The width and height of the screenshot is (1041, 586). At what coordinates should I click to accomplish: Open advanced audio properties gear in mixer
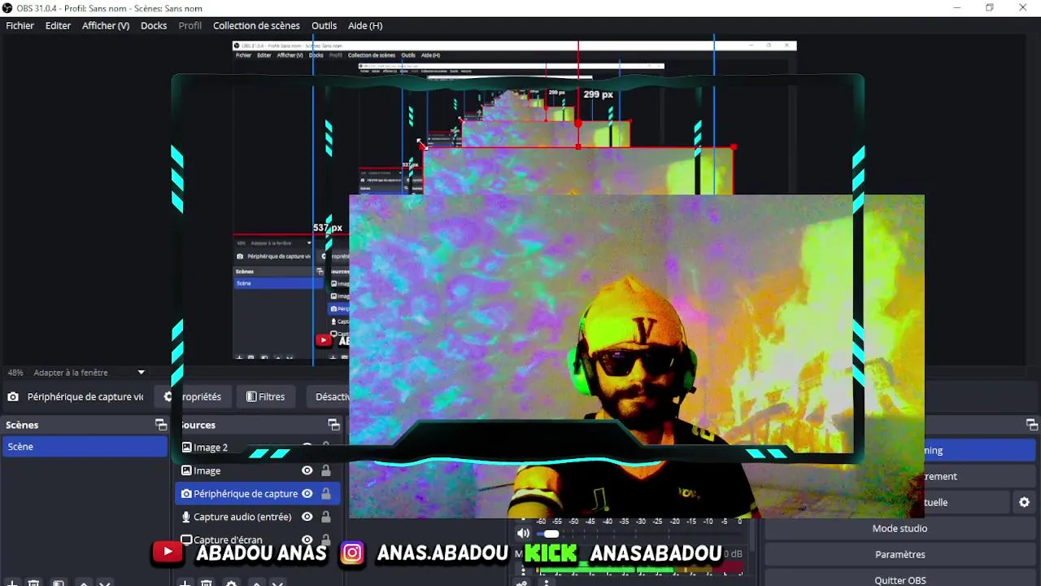(521, 583)
